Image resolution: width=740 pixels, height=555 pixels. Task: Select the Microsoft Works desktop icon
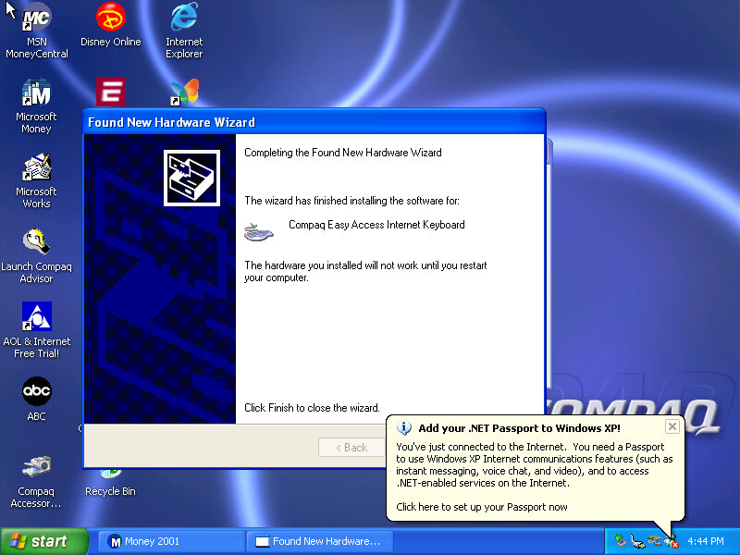click(36, 168)
